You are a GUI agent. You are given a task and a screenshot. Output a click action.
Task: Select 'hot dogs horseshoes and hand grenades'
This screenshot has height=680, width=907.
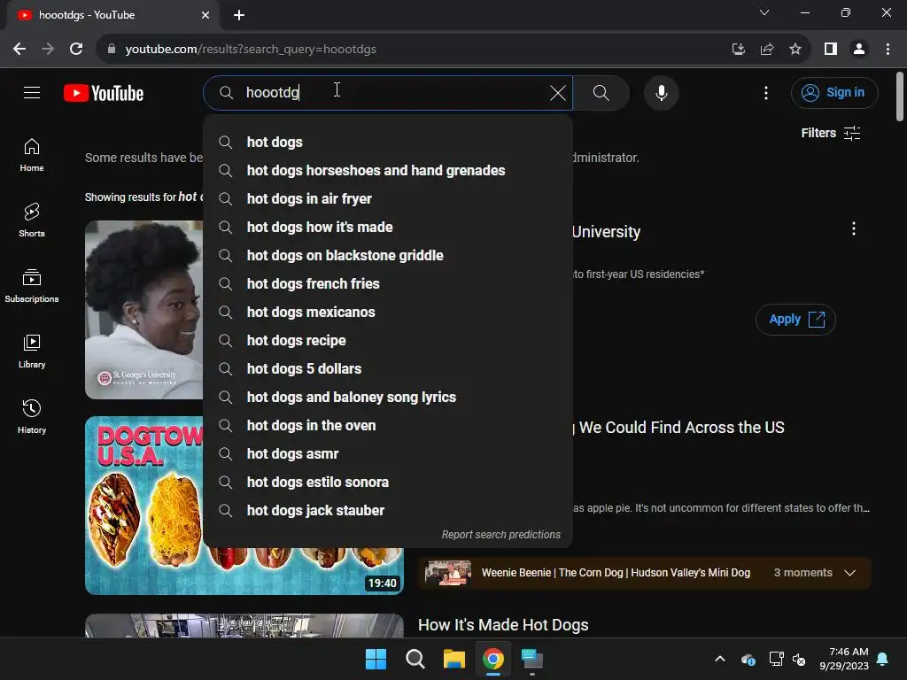pyautogui.click(x=388, y=171)
